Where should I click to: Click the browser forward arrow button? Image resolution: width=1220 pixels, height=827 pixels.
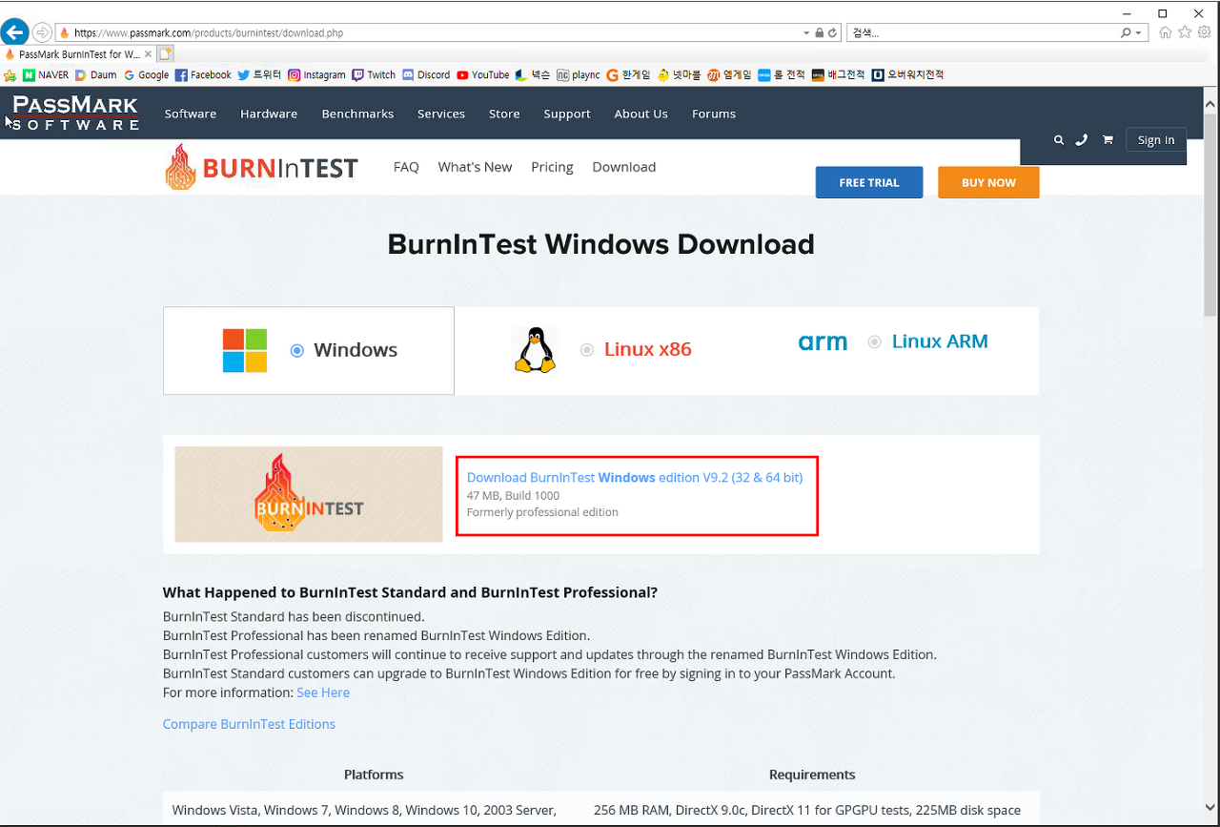[x=42, y=32]
